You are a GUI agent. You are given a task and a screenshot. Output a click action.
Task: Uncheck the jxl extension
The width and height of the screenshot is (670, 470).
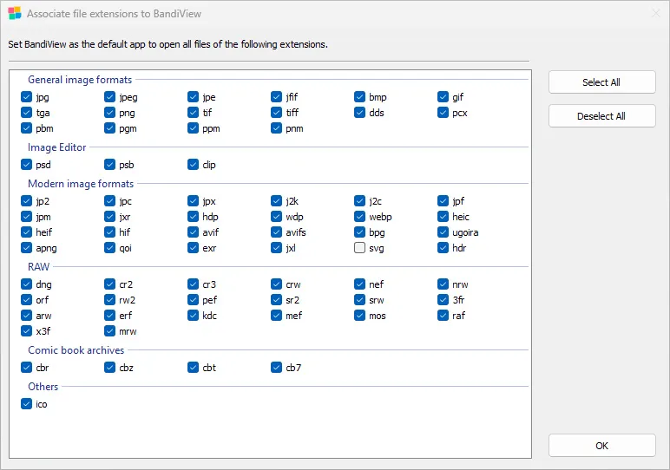point(277,248)
